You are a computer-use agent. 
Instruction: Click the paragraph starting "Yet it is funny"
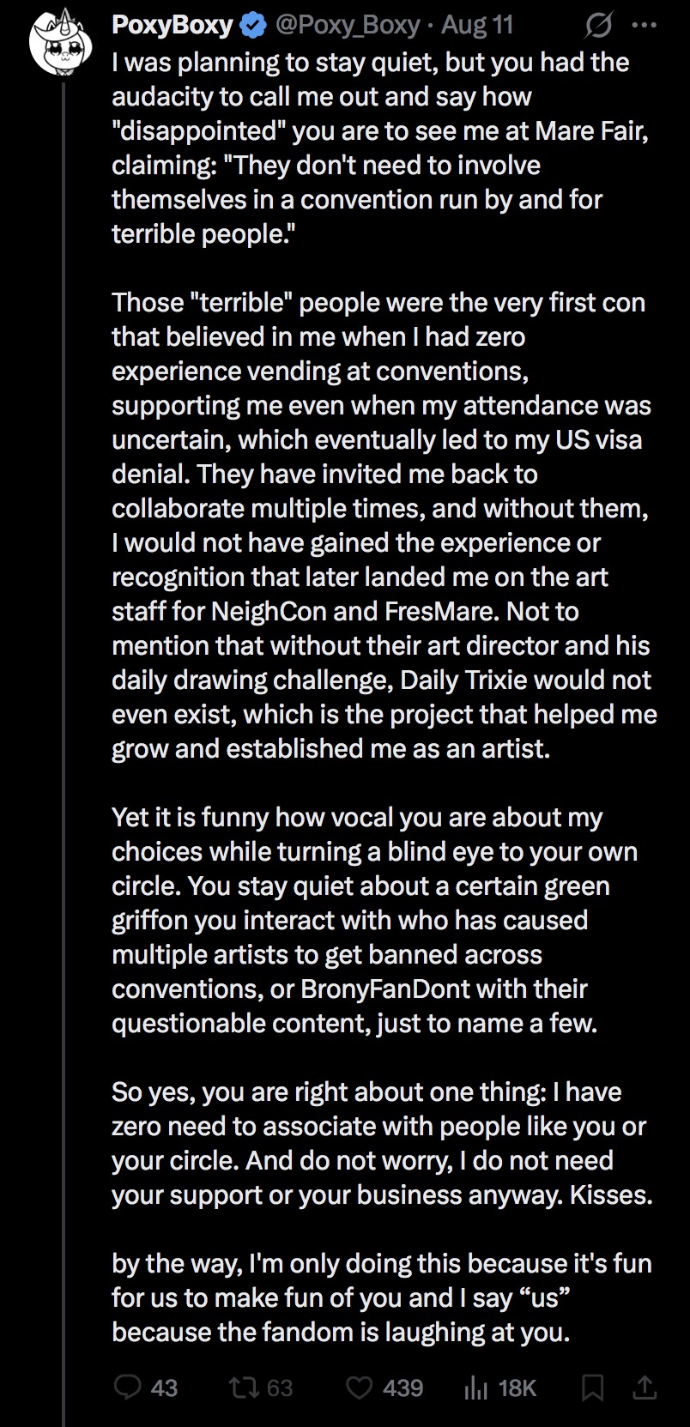tap(375, 920)
